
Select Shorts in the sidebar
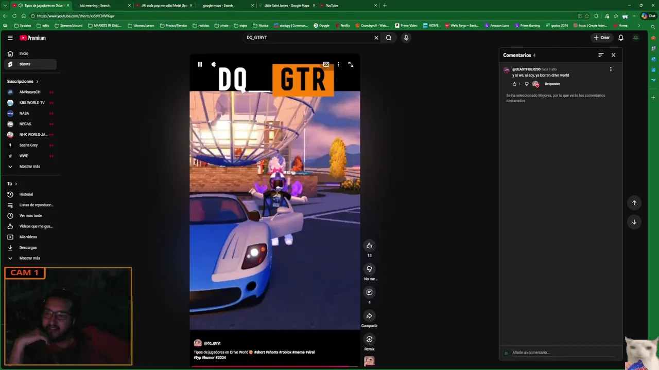(30, 64)
